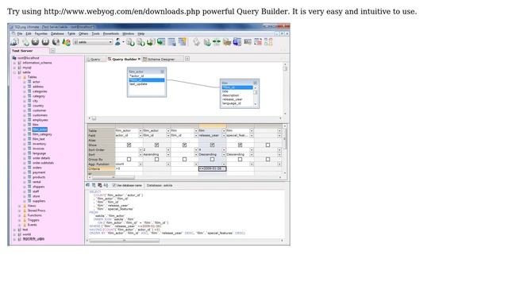
Task: Enable Group By checkbox in special_feat column
Action: pyautogui.click(x=240, y=159)
